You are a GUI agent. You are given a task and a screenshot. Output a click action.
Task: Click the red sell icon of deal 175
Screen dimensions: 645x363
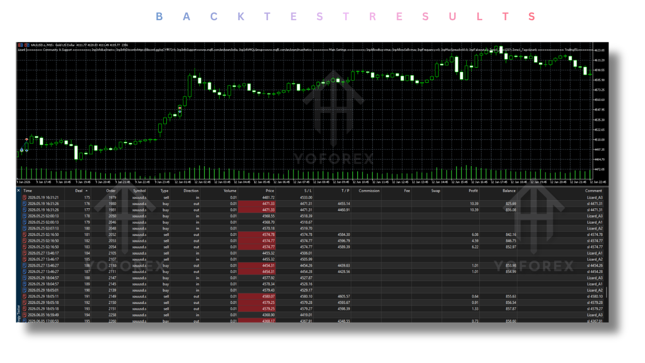(x=25, y=198)
